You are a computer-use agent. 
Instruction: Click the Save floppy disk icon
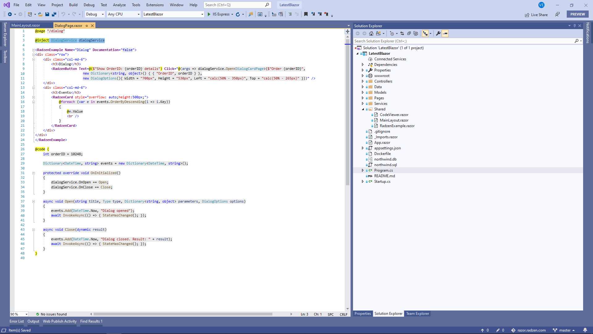point(47,14)
